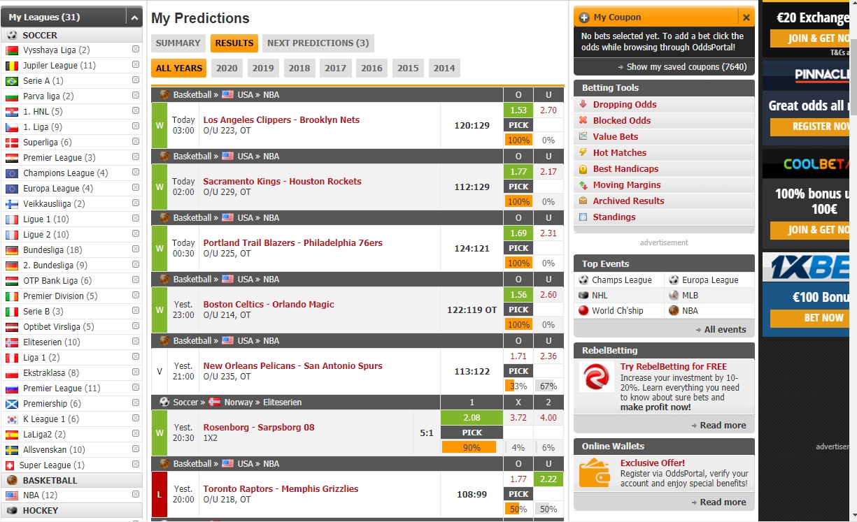The image size is (857, 522).
Task: Select the RESULTS tab
Action: (234, 43)
